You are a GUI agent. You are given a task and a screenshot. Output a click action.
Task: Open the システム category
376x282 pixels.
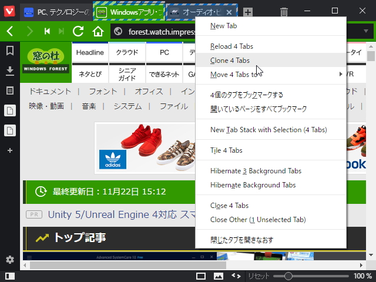pos(127,106)
